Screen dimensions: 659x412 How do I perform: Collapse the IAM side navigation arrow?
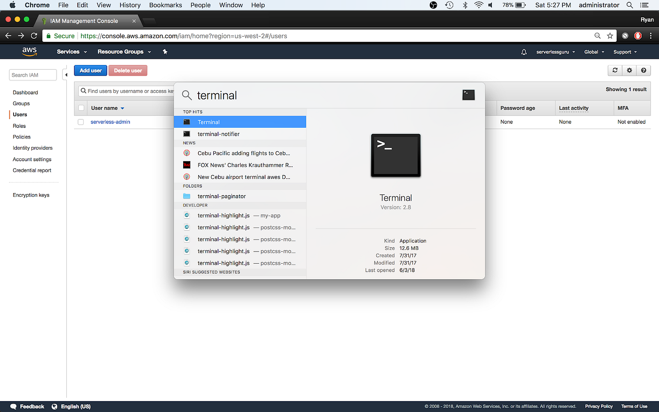[66, 75]
